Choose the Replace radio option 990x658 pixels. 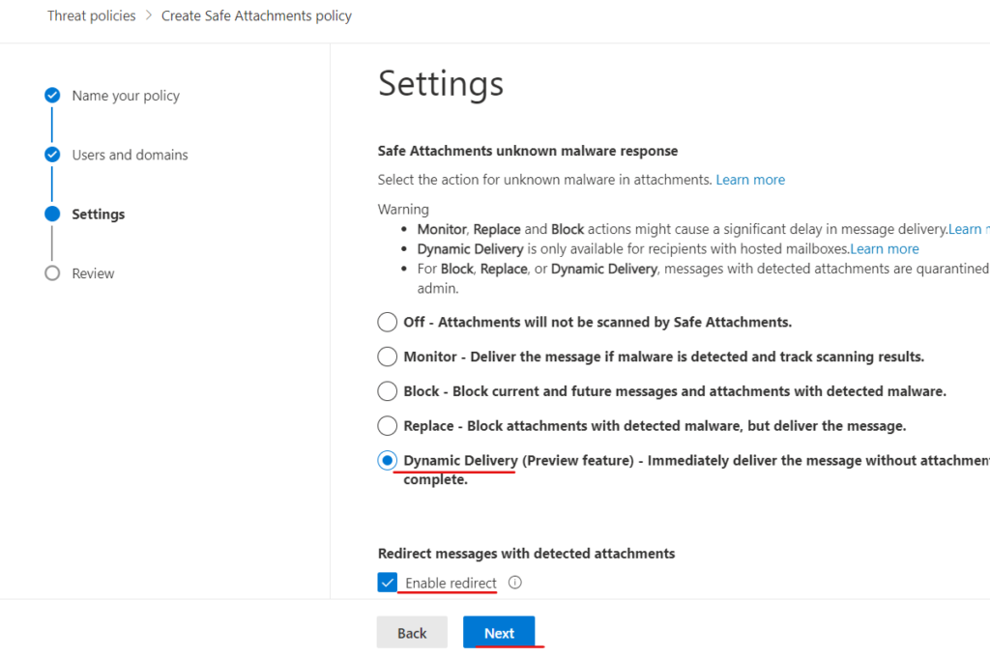click(387, 426)
